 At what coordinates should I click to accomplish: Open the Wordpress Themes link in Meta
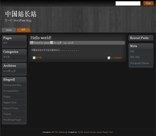point(139,63)
